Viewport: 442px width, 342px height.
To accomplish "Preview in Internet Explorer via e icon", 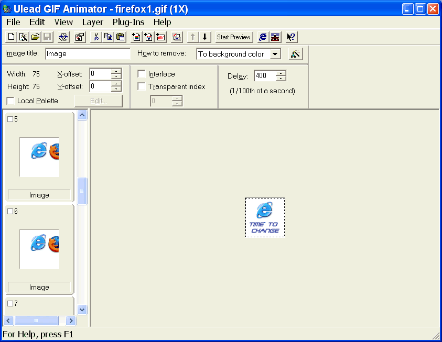I will pos(263,37).
